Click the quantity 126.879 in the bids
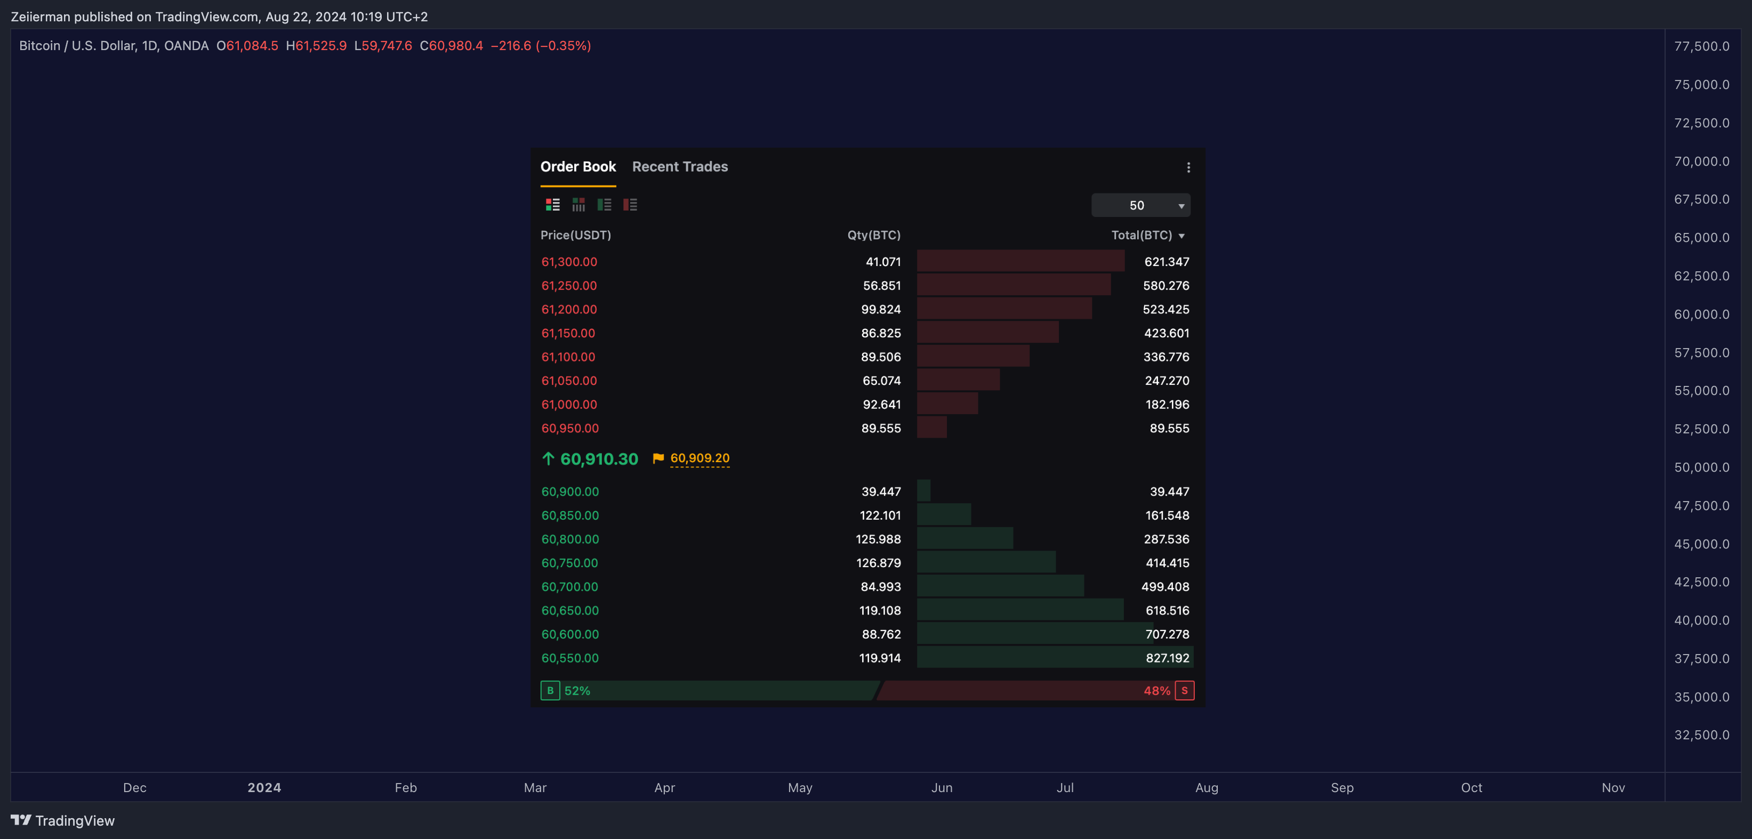 878,563
